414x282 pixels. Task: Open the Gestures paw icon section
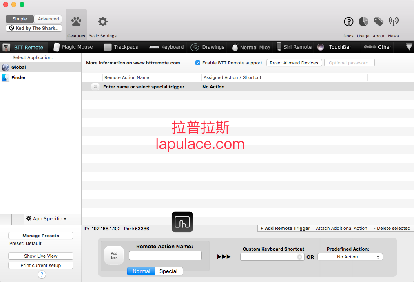pos(76,22)
